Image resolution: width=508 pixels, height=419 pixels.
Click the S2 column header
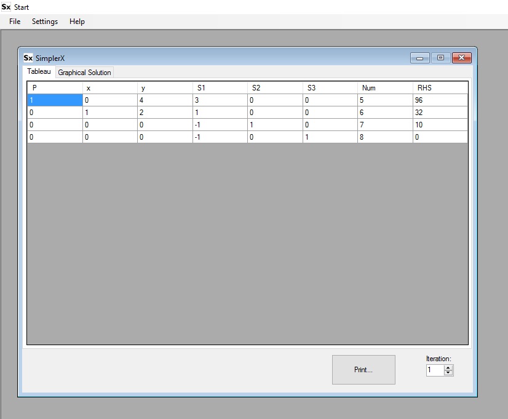tap(276, 88)
